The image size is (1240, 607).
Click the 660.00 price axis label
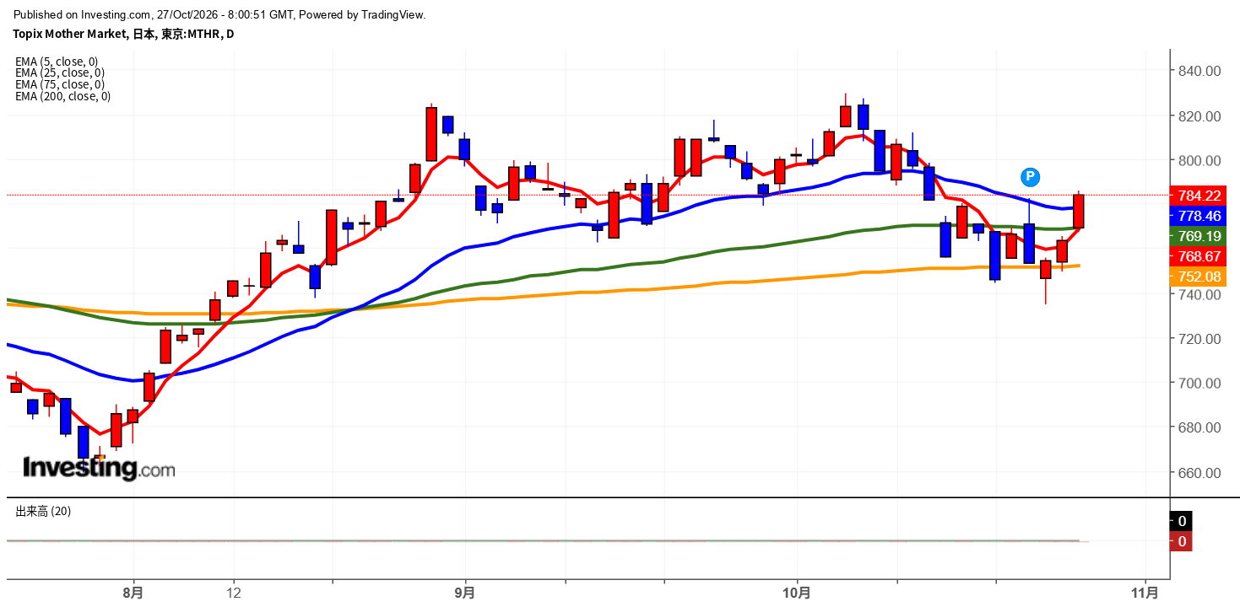click(x=1200, y=473)
